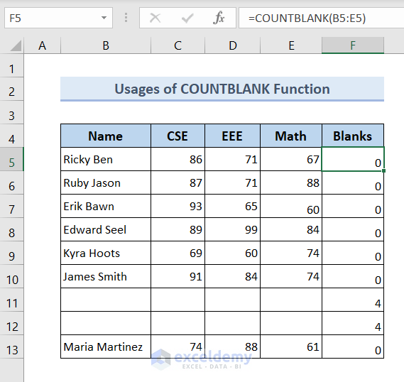Click the 'Math' header cell
The width and height of the screenshot is (404, 382).
tap(291, 136)
